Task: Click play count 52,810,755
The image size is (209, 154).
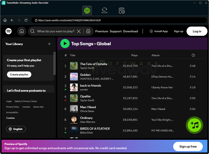Action: point(130,66)
